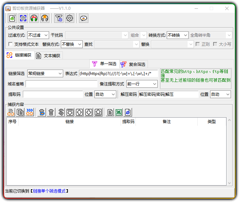Click the 备注 column header
The height and width of the screenshot is (202, 239).
click(x=167, y=122)
